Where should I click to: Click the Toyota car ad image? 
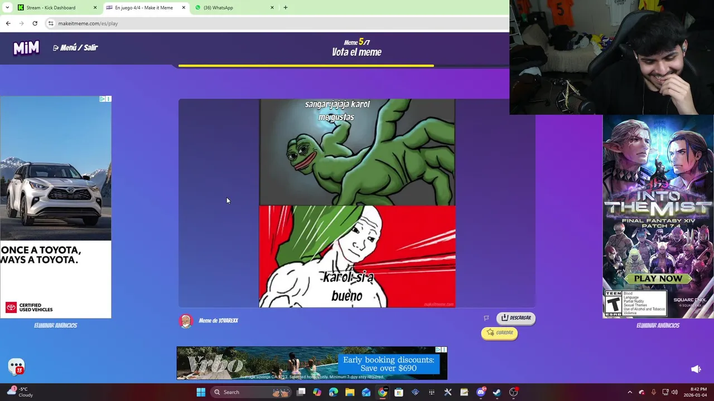click(x=55, y=207)
